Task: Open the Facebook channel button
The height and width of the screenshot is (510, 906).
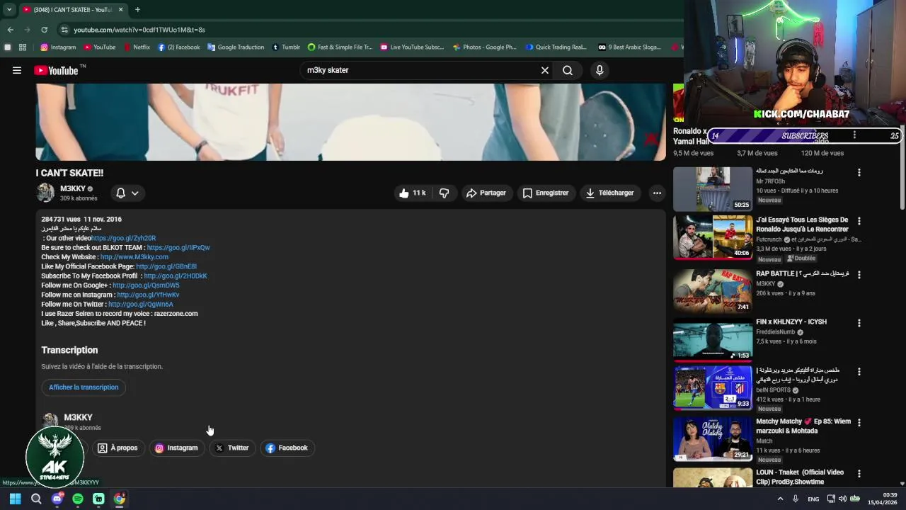Action: coord(287,448)
